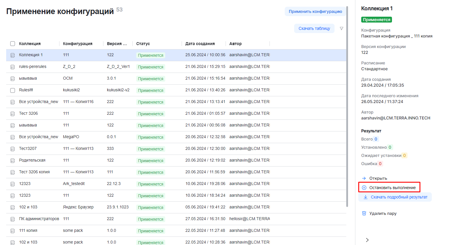Click the row icon for Коллекция 1

point(13,55)
